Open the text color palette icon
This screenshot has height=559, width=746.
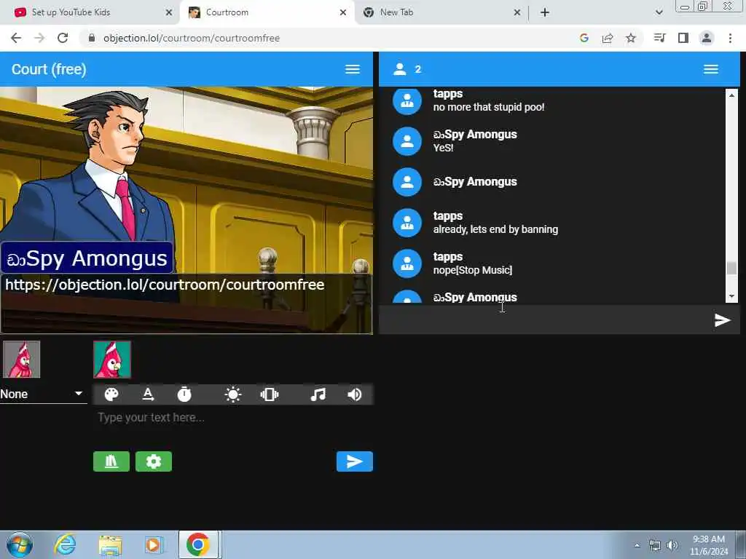(111, 395)
